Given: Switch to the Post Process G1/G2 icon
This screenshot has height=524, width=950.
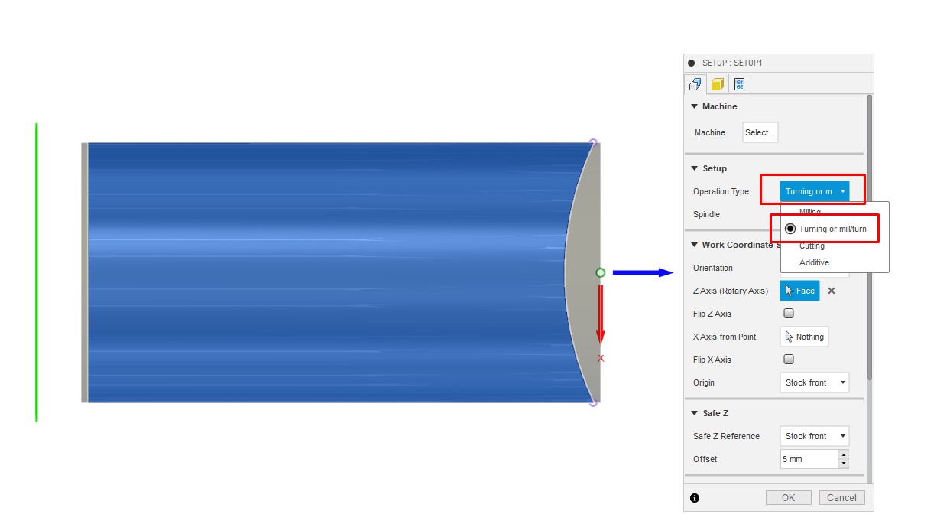Looking at the screenshot, I should (x=739, y=84).
